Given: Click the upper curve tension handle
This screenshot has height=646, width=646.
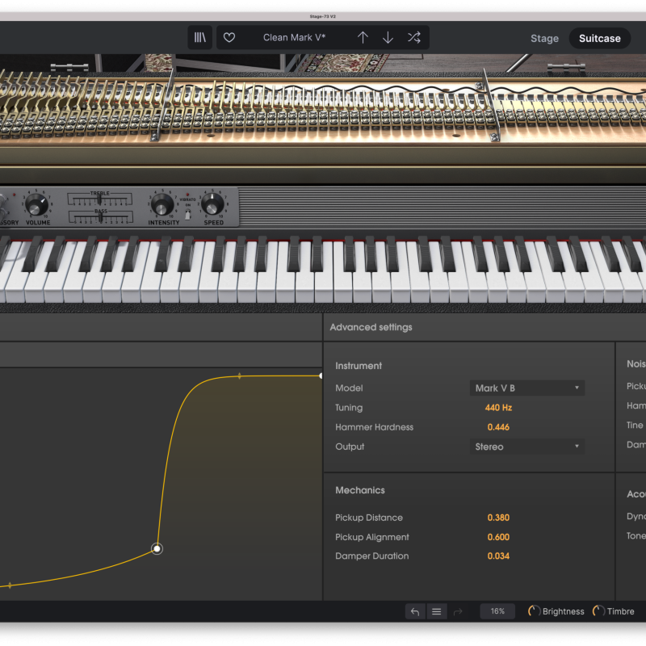Looking at the screenshot, I should (x=240, y=375).
